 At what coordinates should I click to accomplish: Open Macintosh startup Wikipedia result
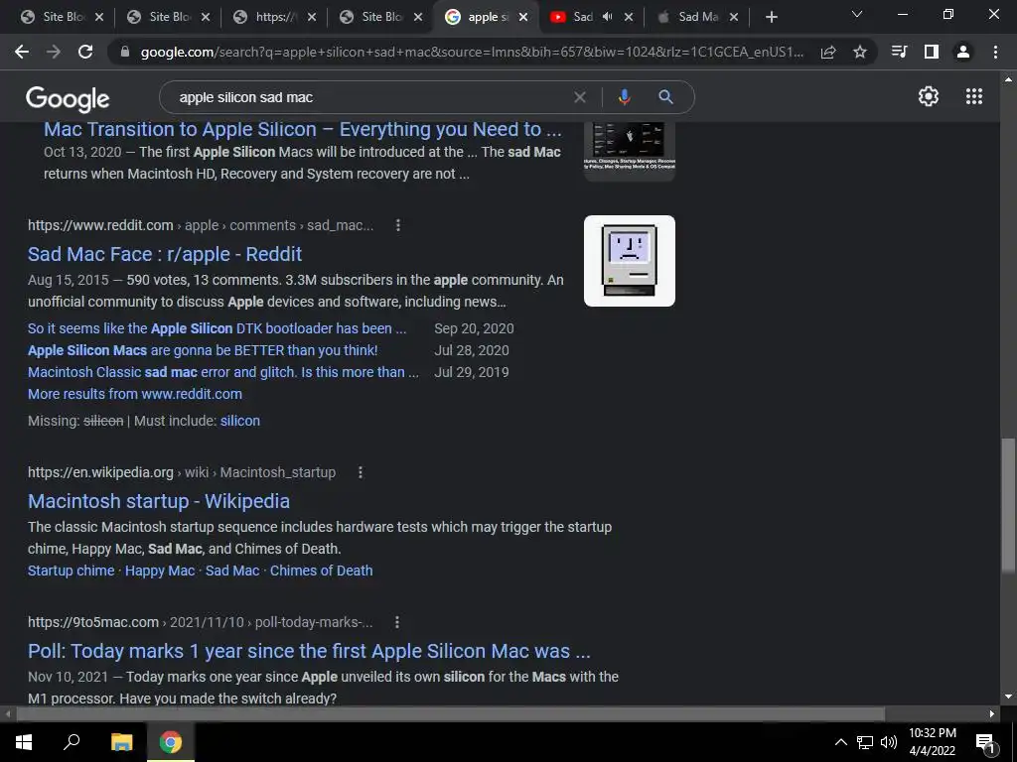click(x=159, y=501)
